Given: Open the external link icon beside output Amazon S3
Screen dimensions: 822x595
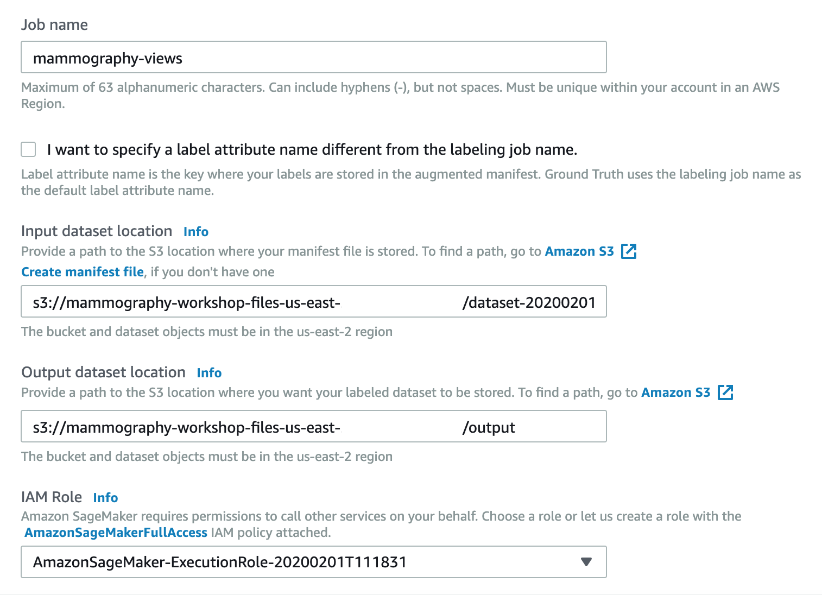Looking at the screenshot, I should [725, 393].
